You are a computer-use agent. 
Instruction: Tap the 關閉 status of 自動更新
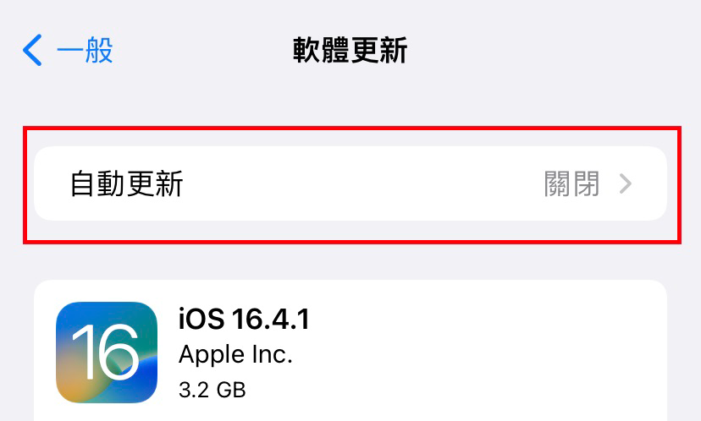coord(571,183)
